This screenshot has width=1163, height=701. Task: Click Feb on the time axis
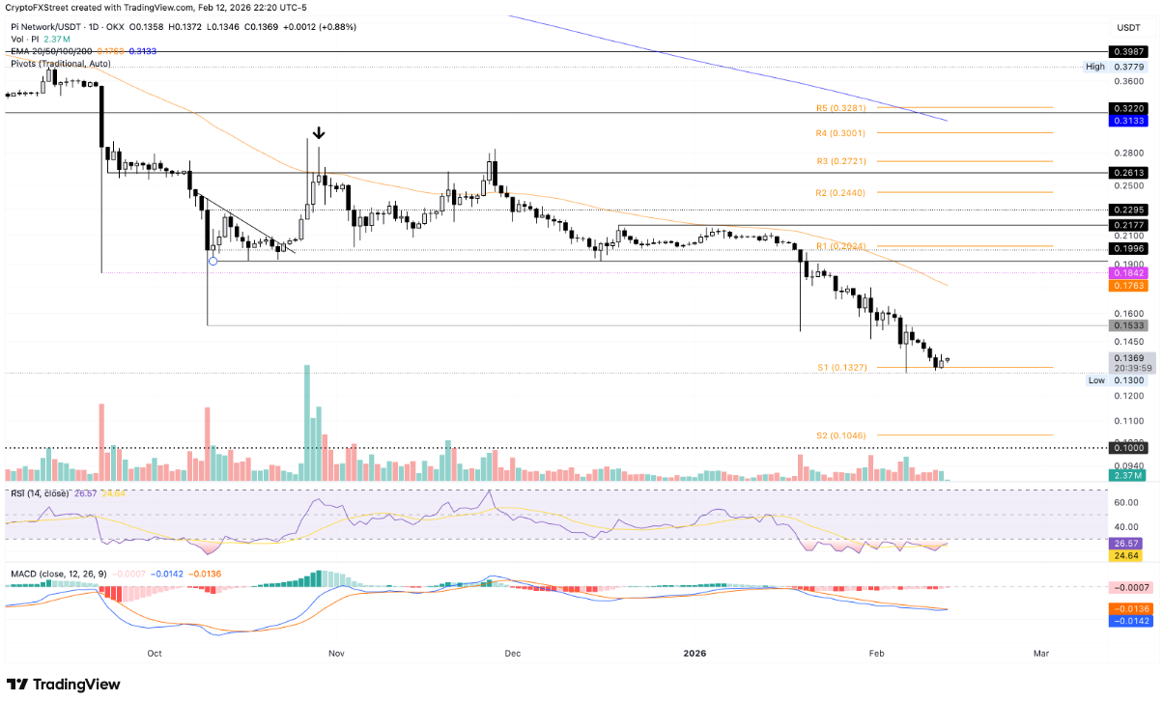point(876,654)
